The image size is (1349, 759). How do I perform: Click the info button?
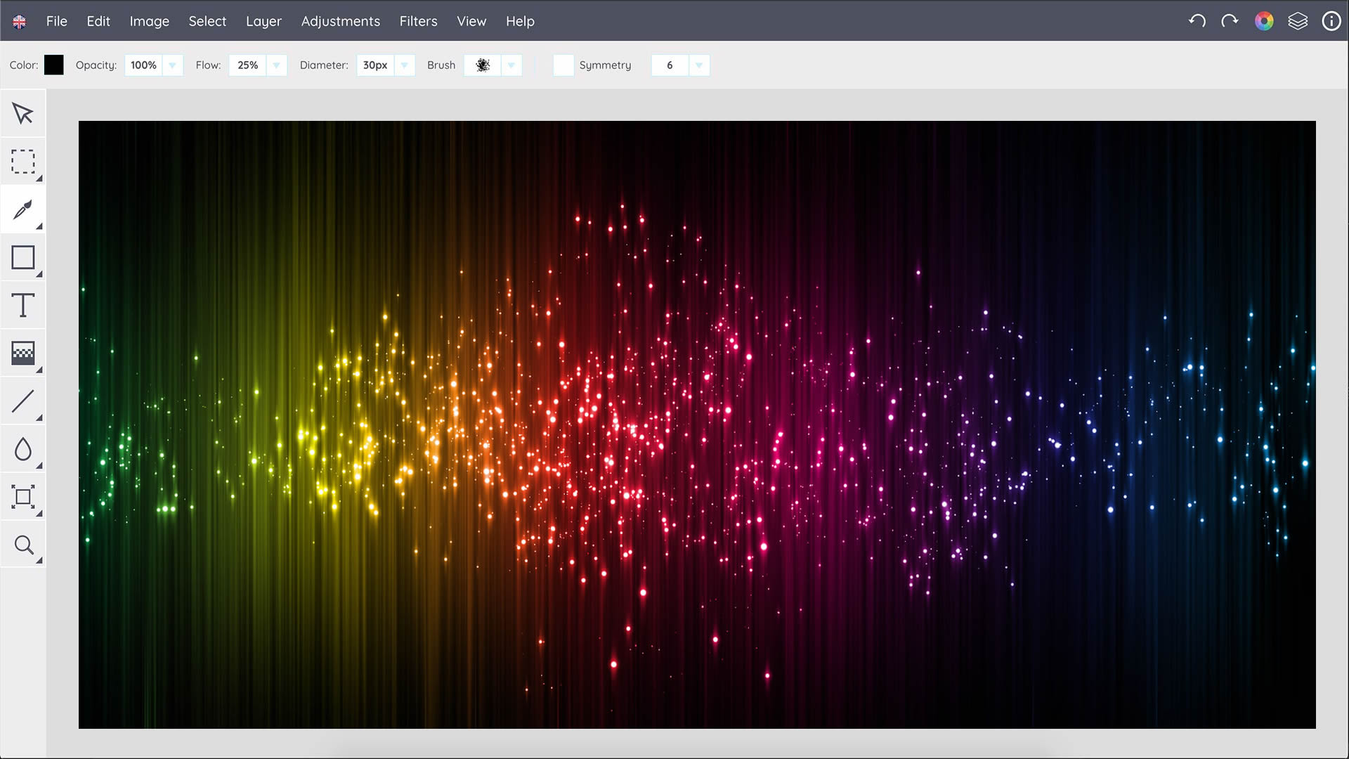point(1331,21)
